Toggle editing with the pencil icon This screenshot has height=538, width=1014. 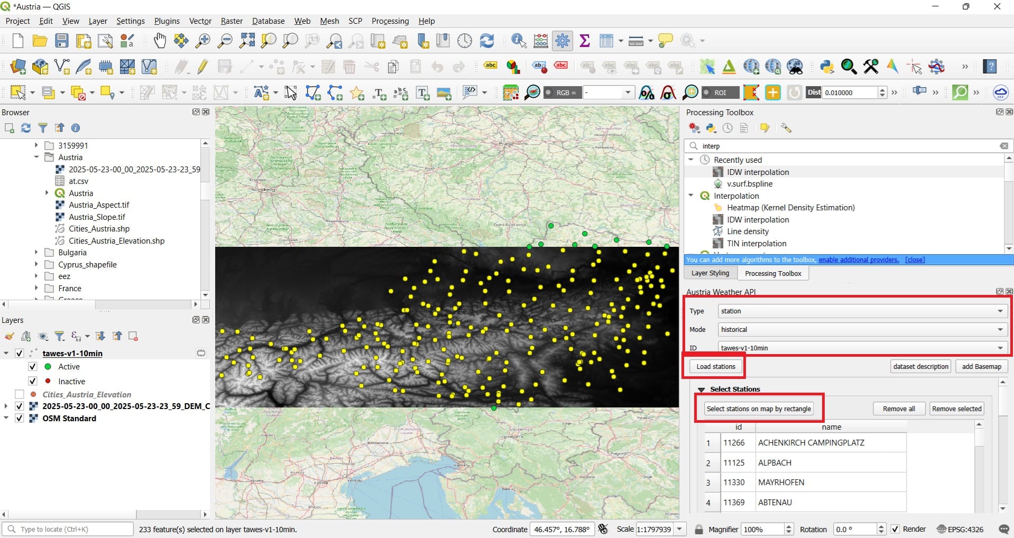(x=203, y=67)
